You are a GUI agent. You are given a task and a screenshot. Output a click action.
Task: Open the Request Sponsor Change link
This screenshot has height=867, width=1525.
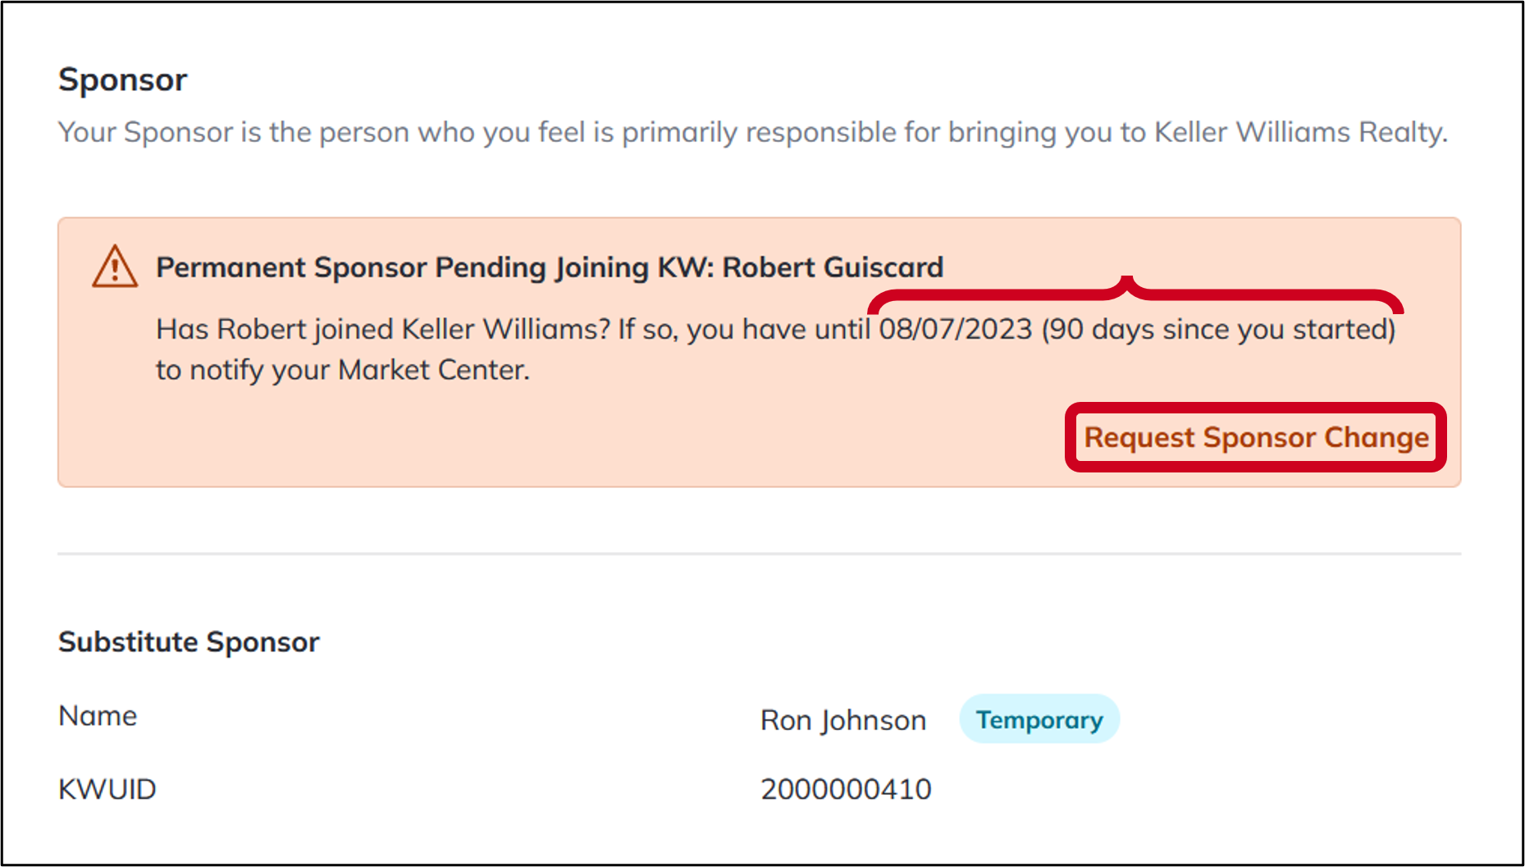(1256, 437)
